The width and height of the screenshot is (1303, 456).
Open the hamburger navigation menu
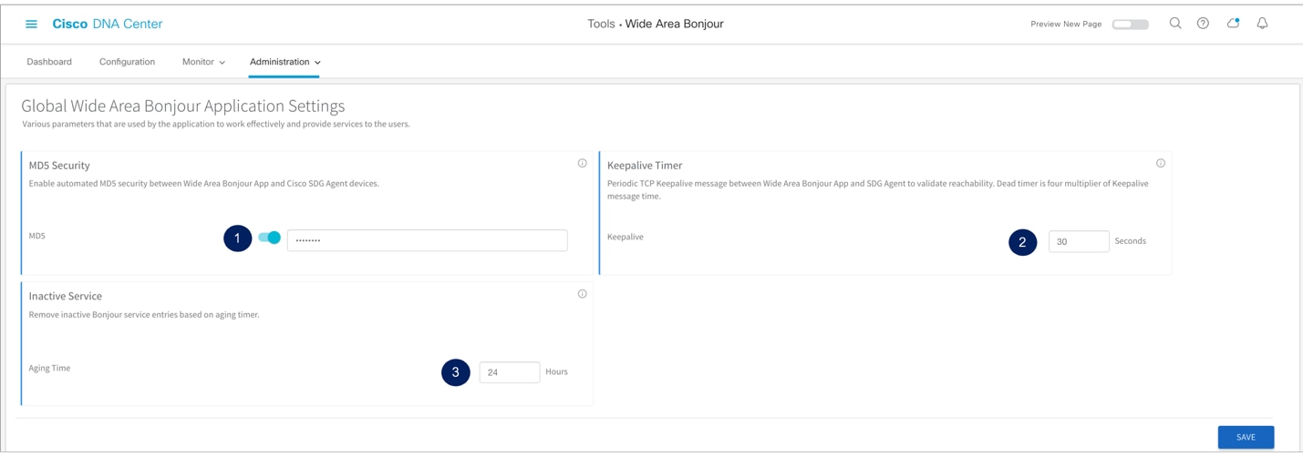coord(31,25)
